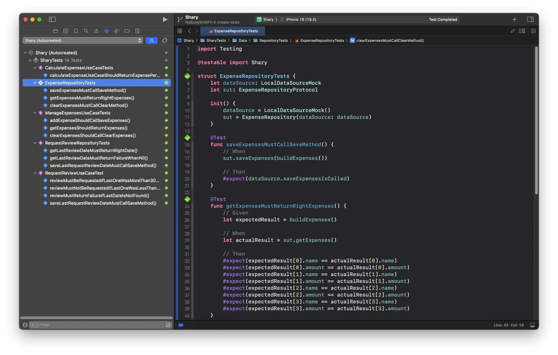This screenshot has height=355, width=558.
Task: Select calculateExpenseUseCaseShouldReturnExpensePer… row
Action: pos(106,75)
